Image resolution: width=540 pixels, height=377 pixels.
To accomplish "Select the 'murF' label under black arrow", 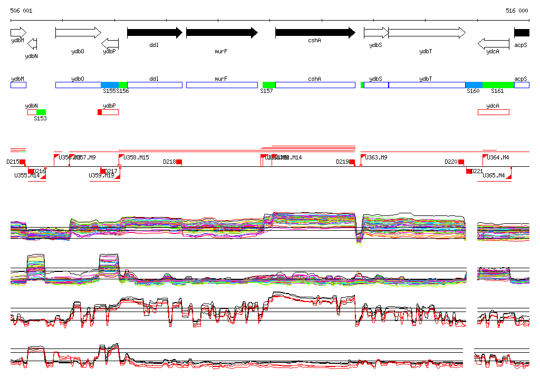I will click(x=221, y=51).
